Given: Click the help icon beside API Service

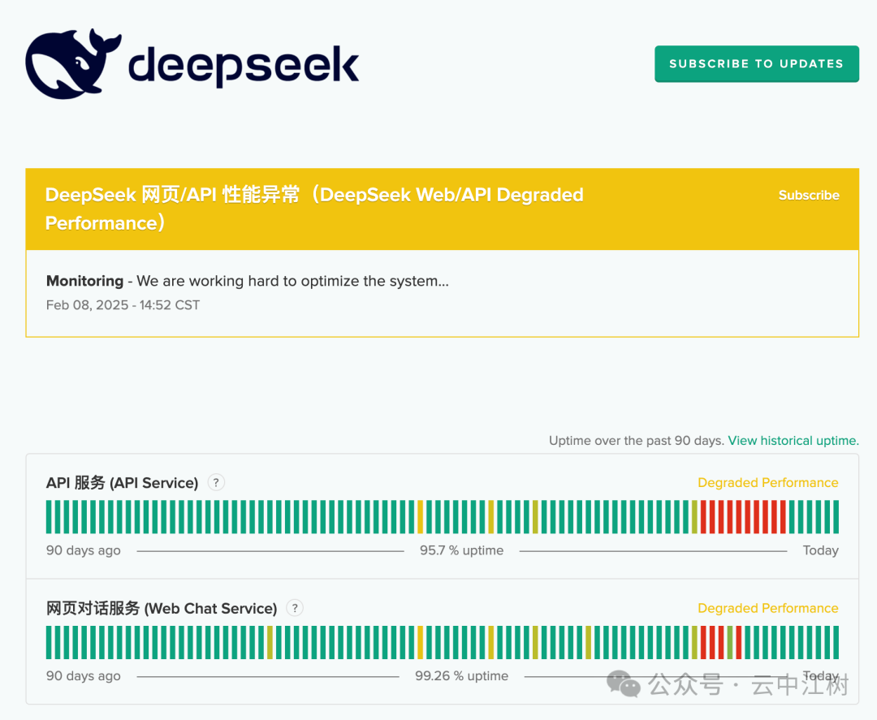Looking at the screenshot, I should (216, 482).
